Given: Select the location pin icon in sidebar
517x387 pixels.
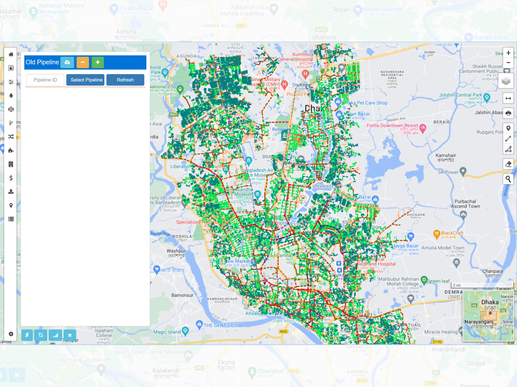Looking at the screenshot, I should 11,205.
